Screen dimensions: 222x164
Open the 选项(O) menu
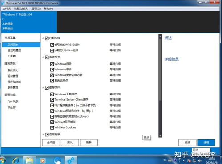click(36, 8)
